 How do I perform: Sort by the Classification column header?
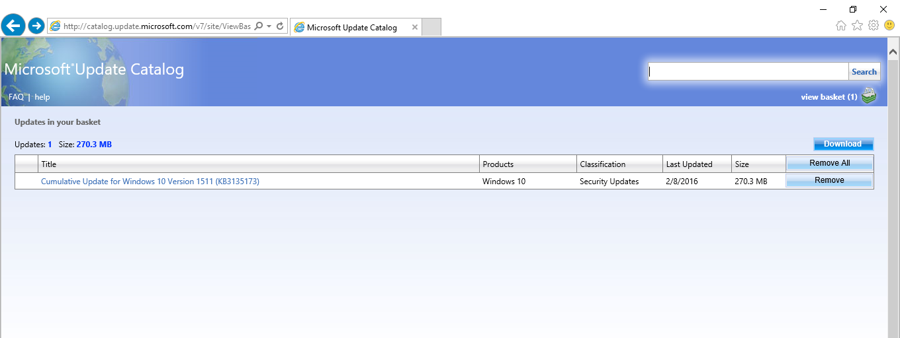pyautogui.click(x=619, y=164)
